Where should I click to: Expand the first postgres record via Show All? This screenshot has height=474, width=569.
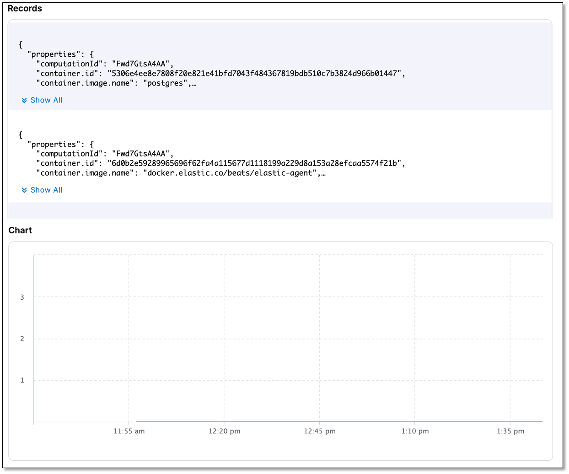(x=46, y=100)
